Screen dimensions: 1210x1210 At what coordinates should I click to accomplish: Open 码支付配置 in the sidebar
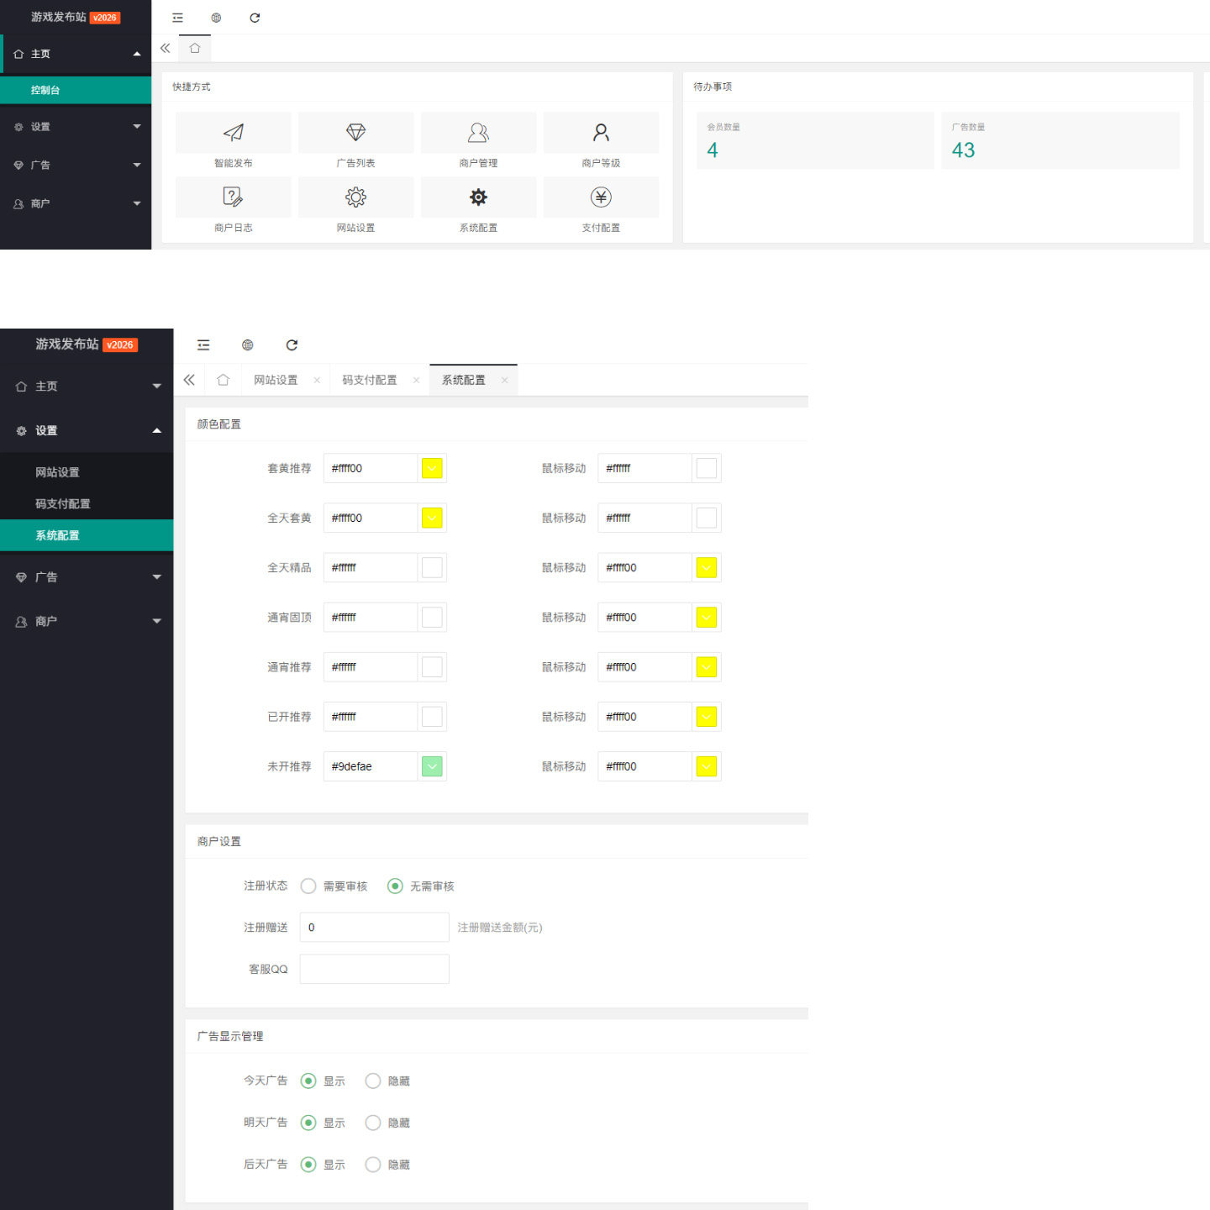pyautogui.click(x=63, y=504)
